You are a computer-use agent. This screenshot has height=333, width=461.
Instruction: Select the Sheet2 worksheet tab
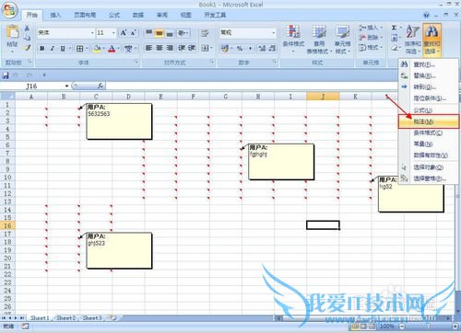tap(66, 318)
